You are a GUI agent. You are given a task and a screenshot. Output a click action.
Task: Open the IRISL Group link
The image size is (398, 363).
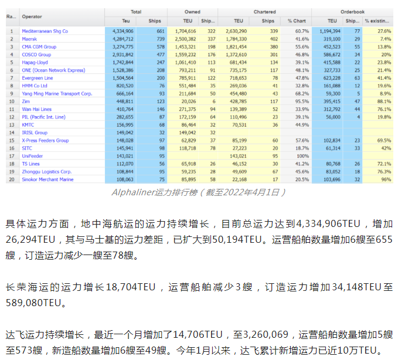pyautogui.click(x=35, y=133)
